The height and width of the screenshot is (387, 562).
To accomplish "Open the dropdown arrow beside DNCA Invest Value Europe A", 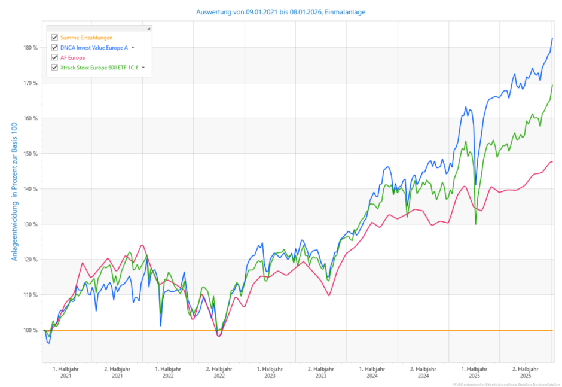I will pyautogui.click(x=133, y=48).
